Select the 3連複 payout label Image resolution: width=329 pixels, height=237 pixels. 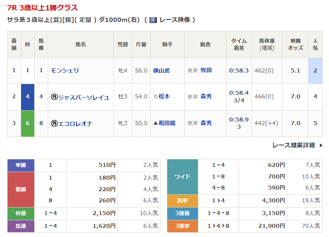tap(182, 213)
